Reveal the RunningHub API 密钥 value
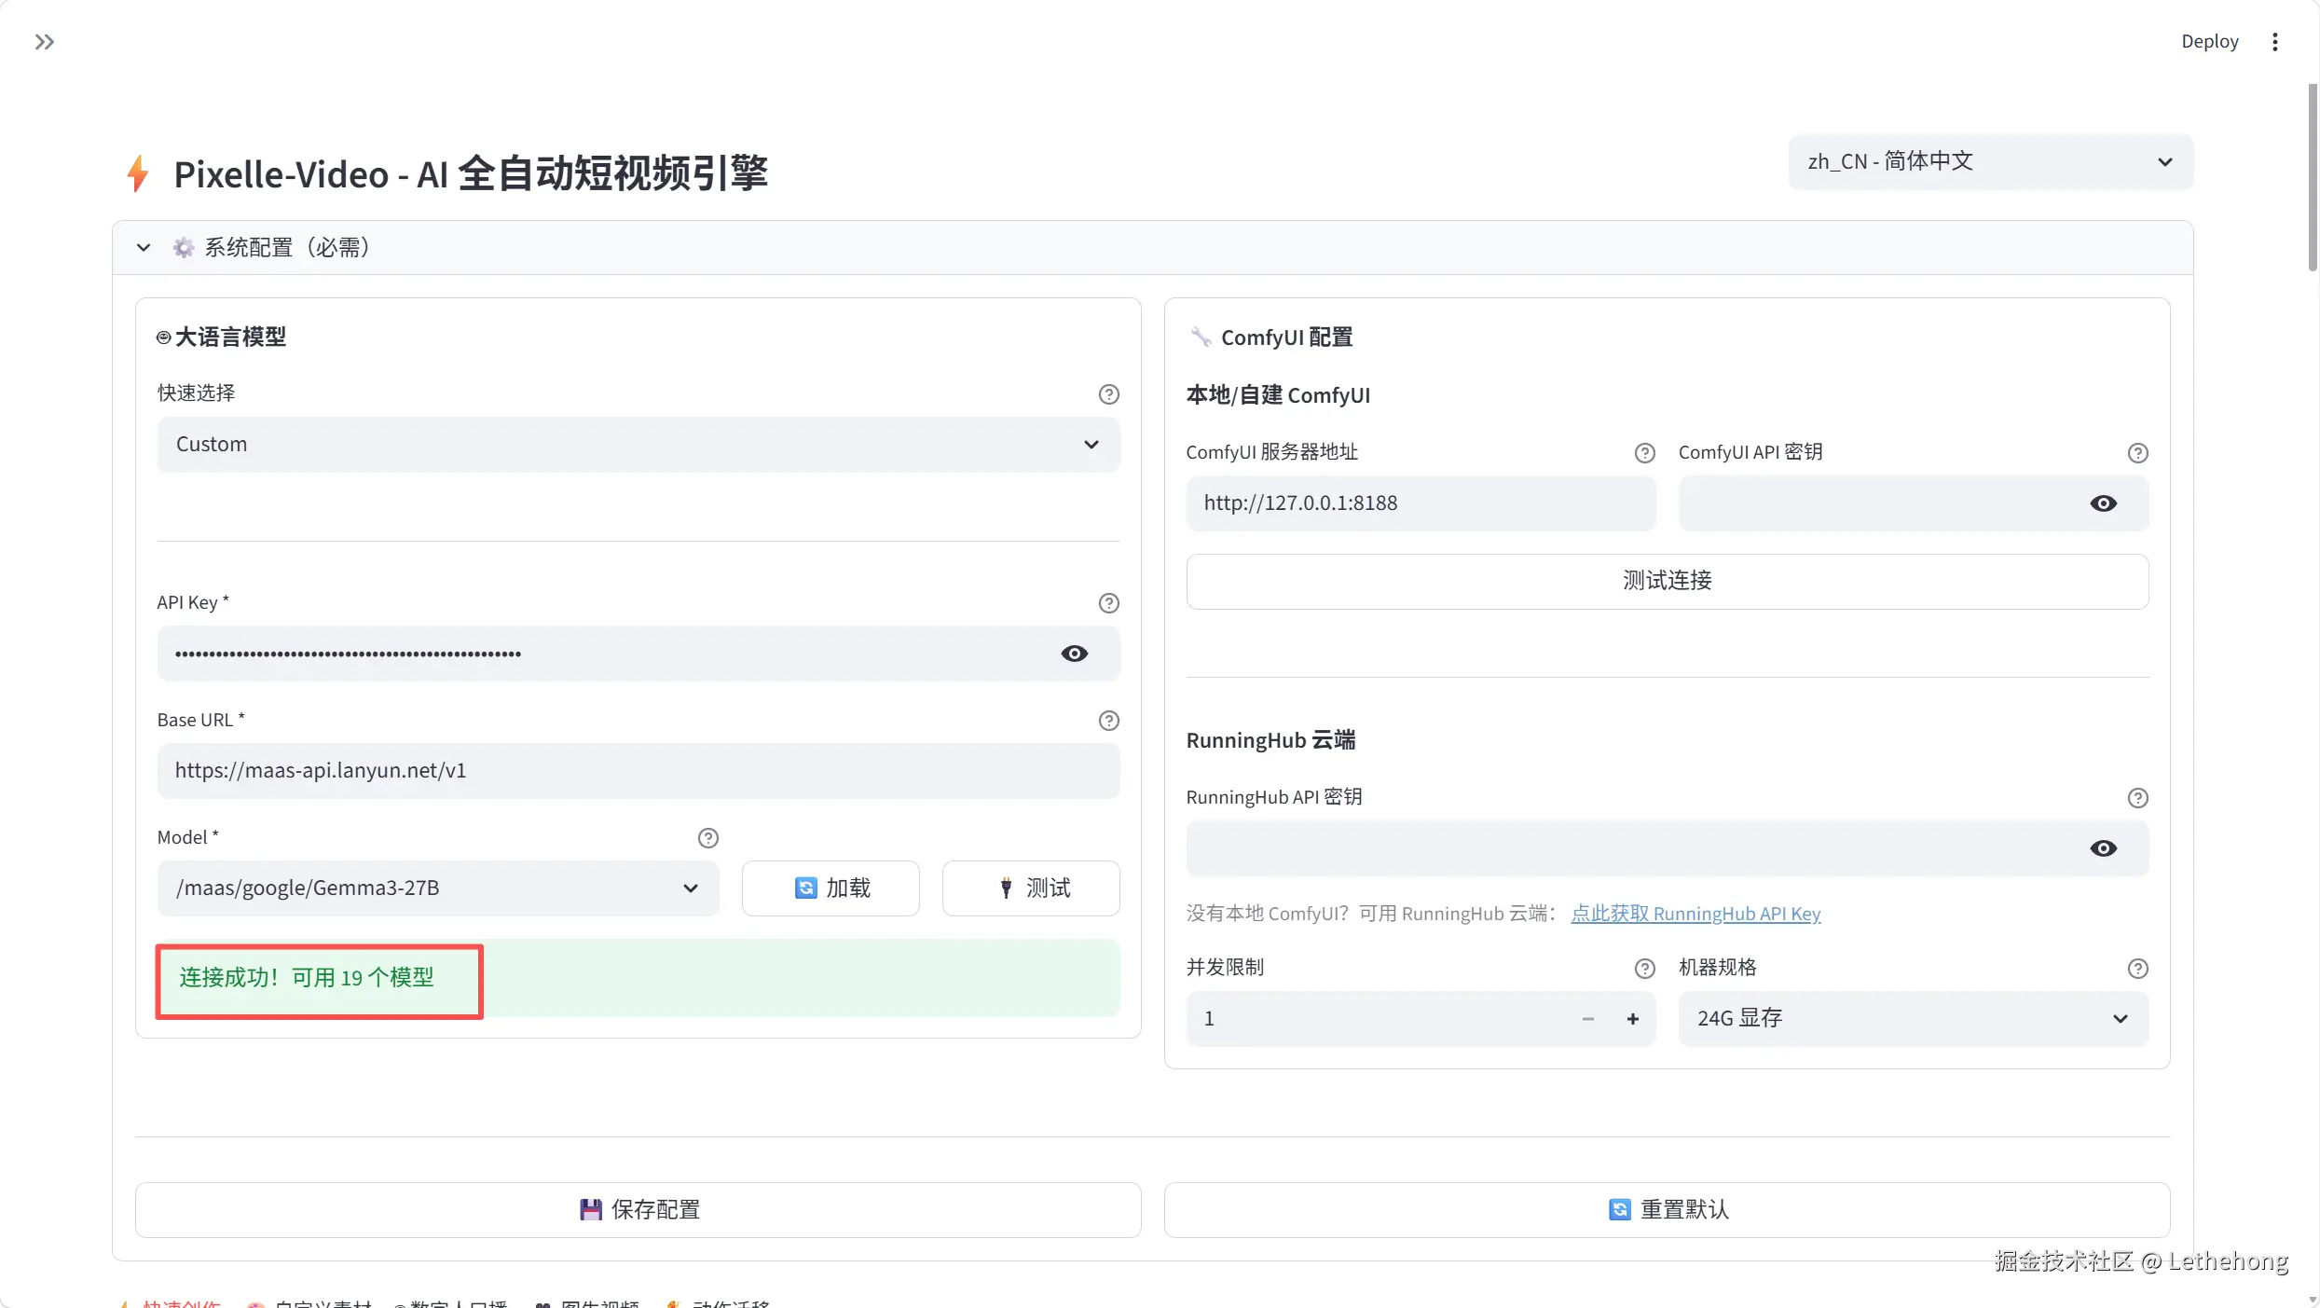The image size is (2320, 1308). (x=2103, y=848)
